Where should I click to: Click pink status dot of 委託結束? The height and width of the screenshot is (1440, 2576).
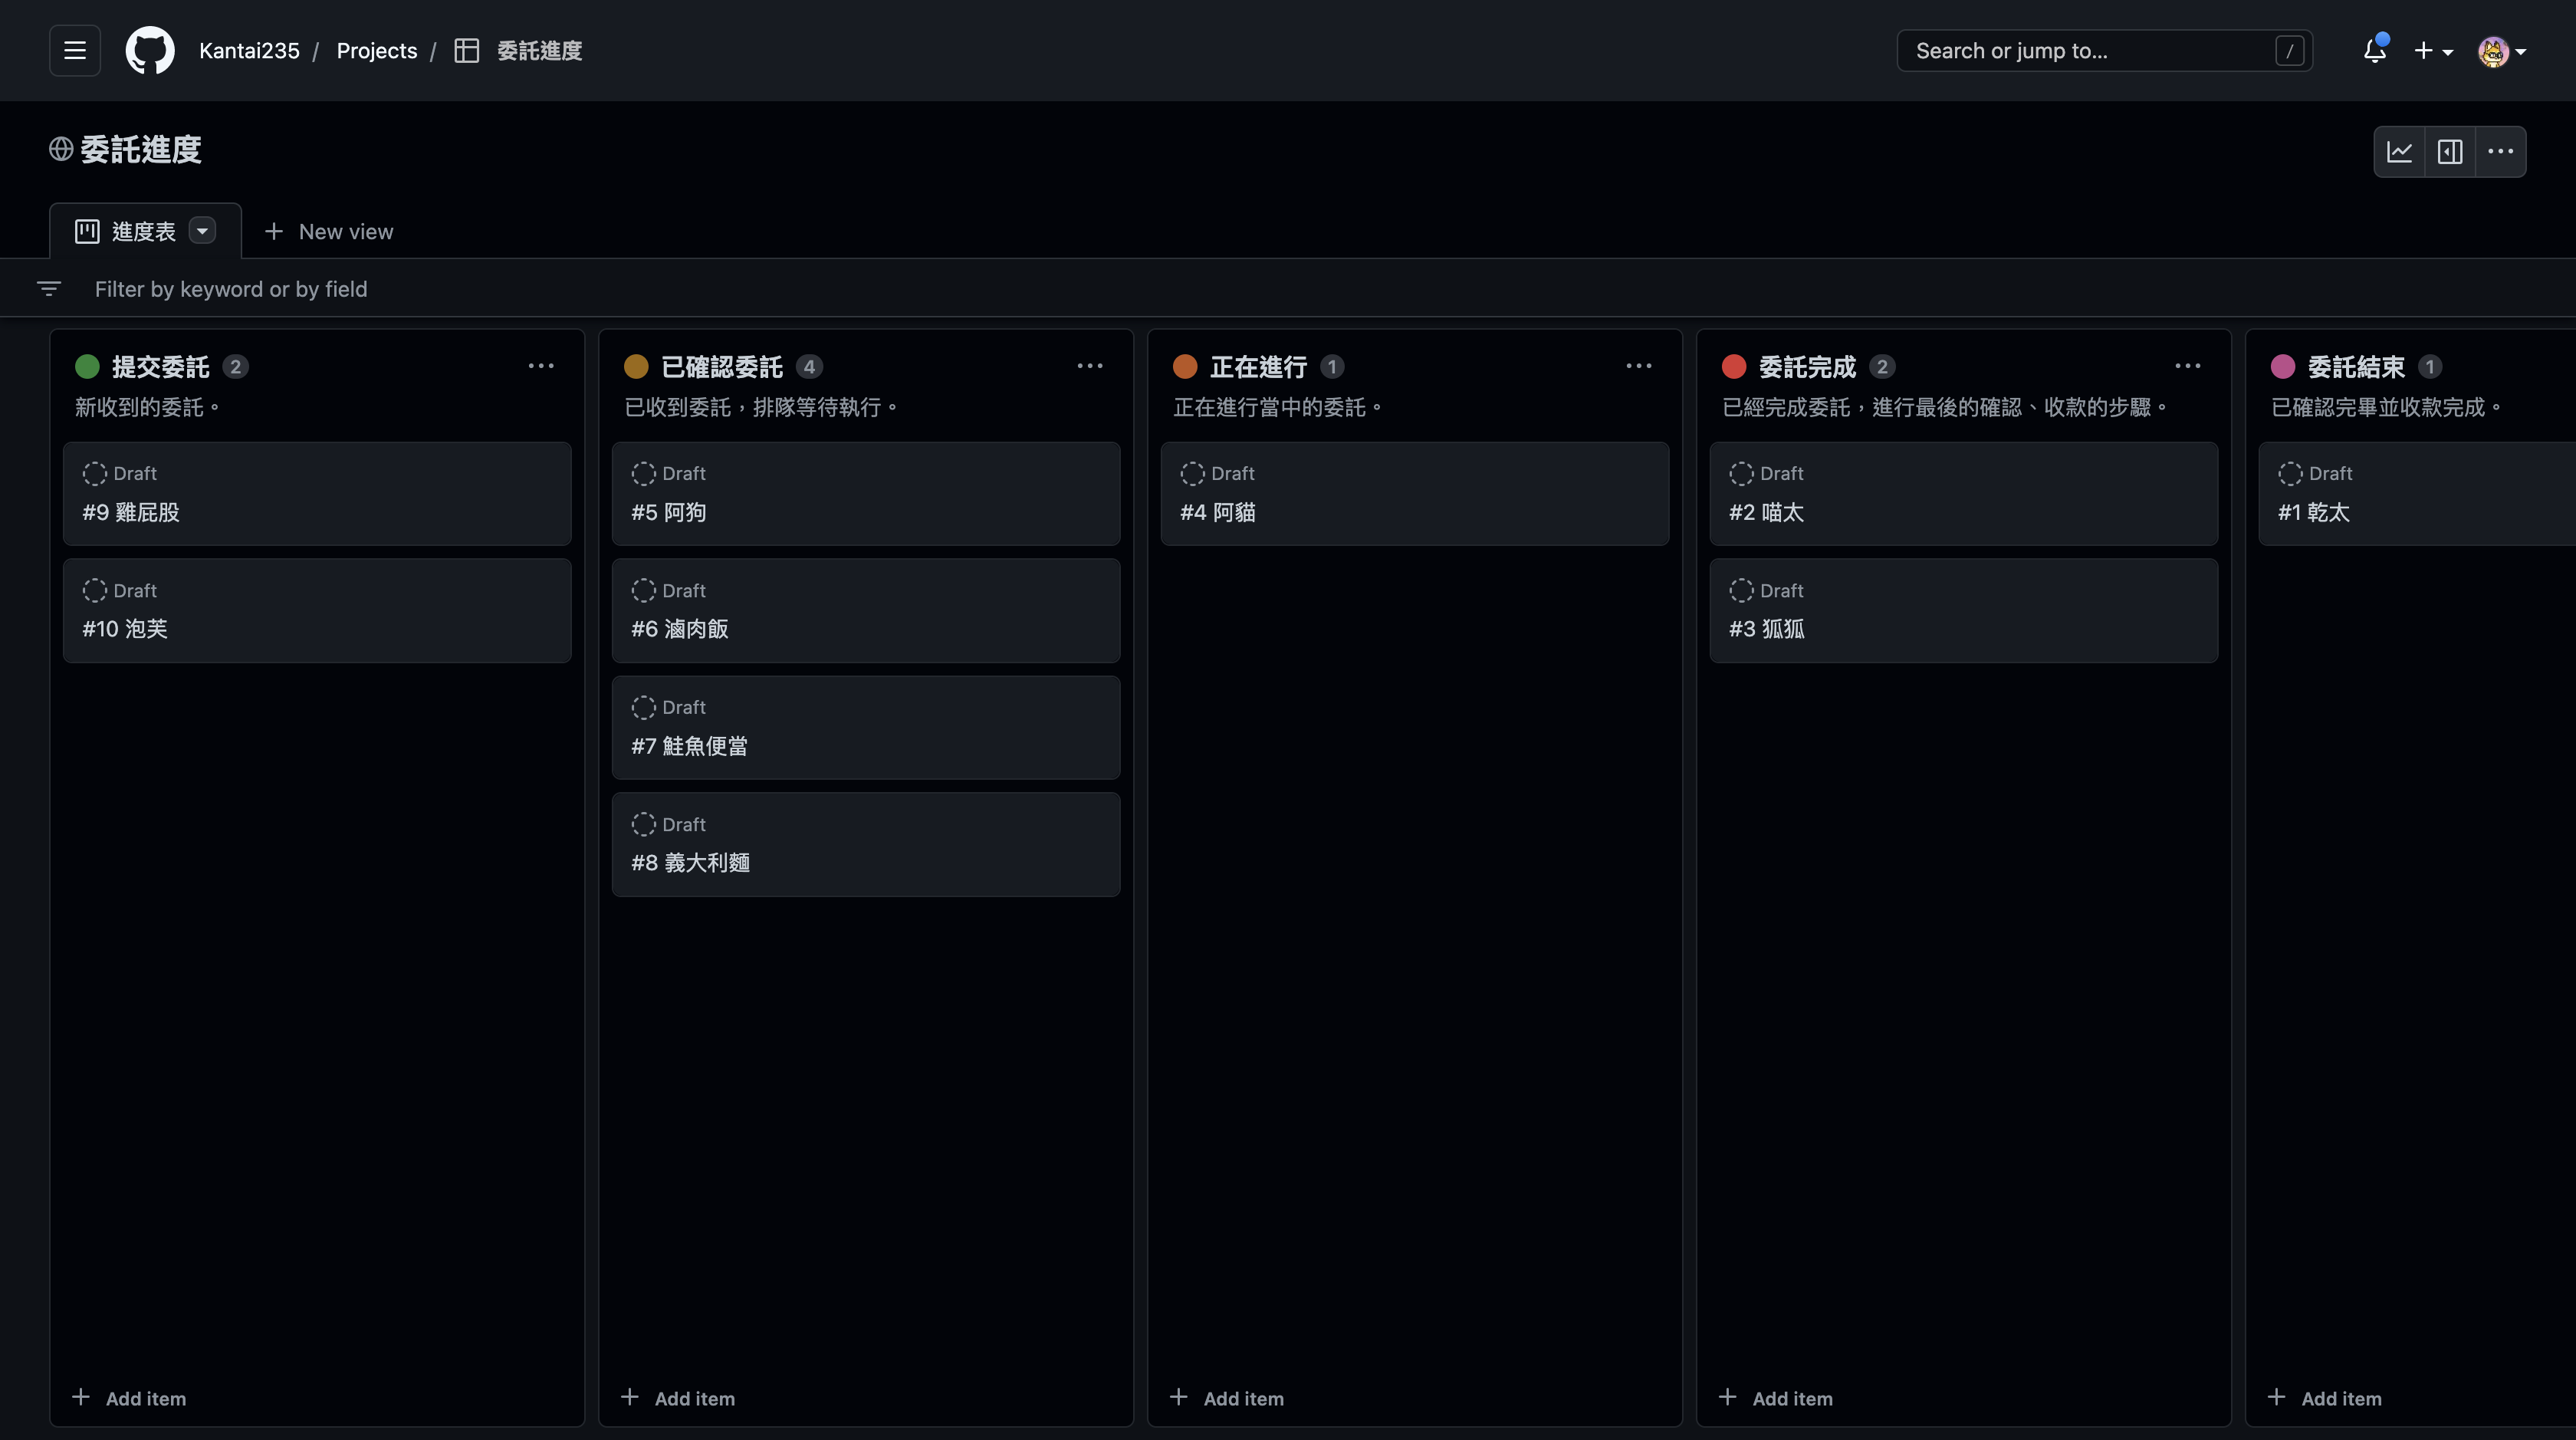click(x=2283, y=367)
